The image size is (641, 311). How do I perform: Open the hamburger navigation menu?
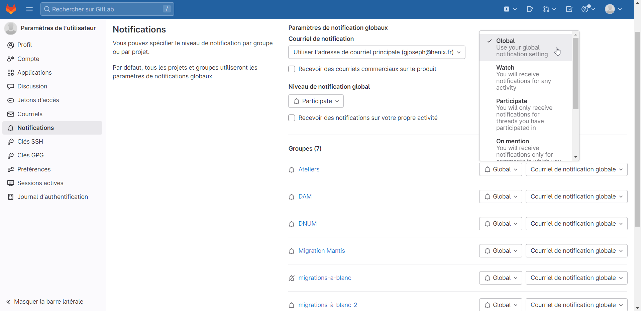coord(29,9)
